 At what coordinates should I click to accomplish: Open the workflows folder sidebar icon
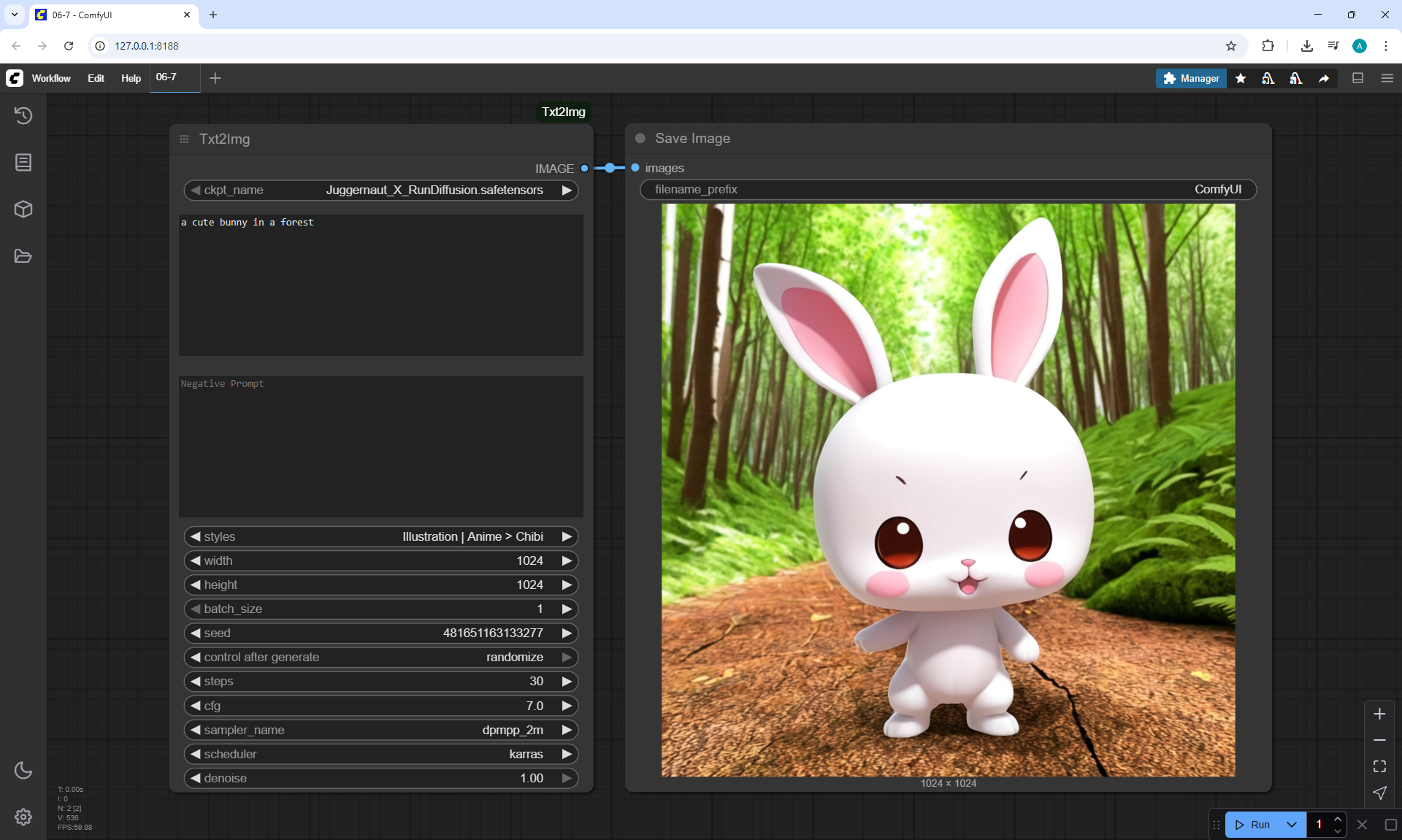coord(23,256)
